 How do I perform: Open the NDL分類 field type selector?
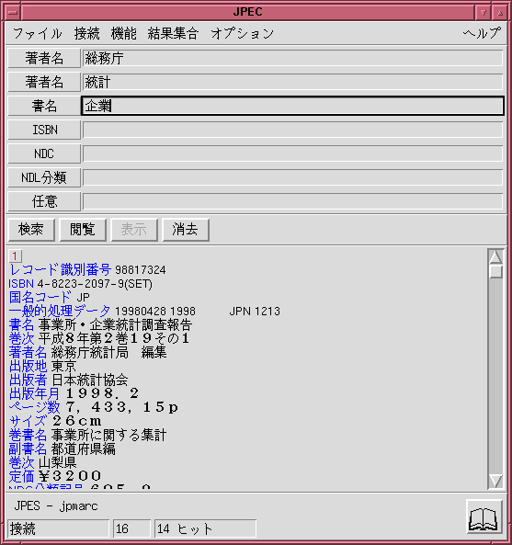(x=44, y=177)
